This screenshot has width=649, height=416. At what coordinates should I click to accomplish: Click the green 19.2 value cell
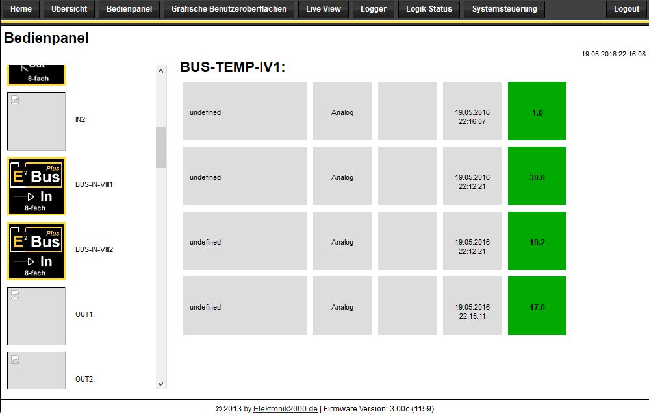pos(537,241)
